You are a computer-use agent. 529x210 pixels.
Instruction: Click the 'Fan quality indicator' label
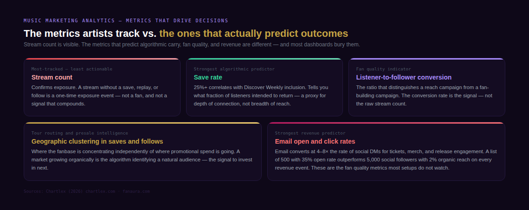pos(384,69)
